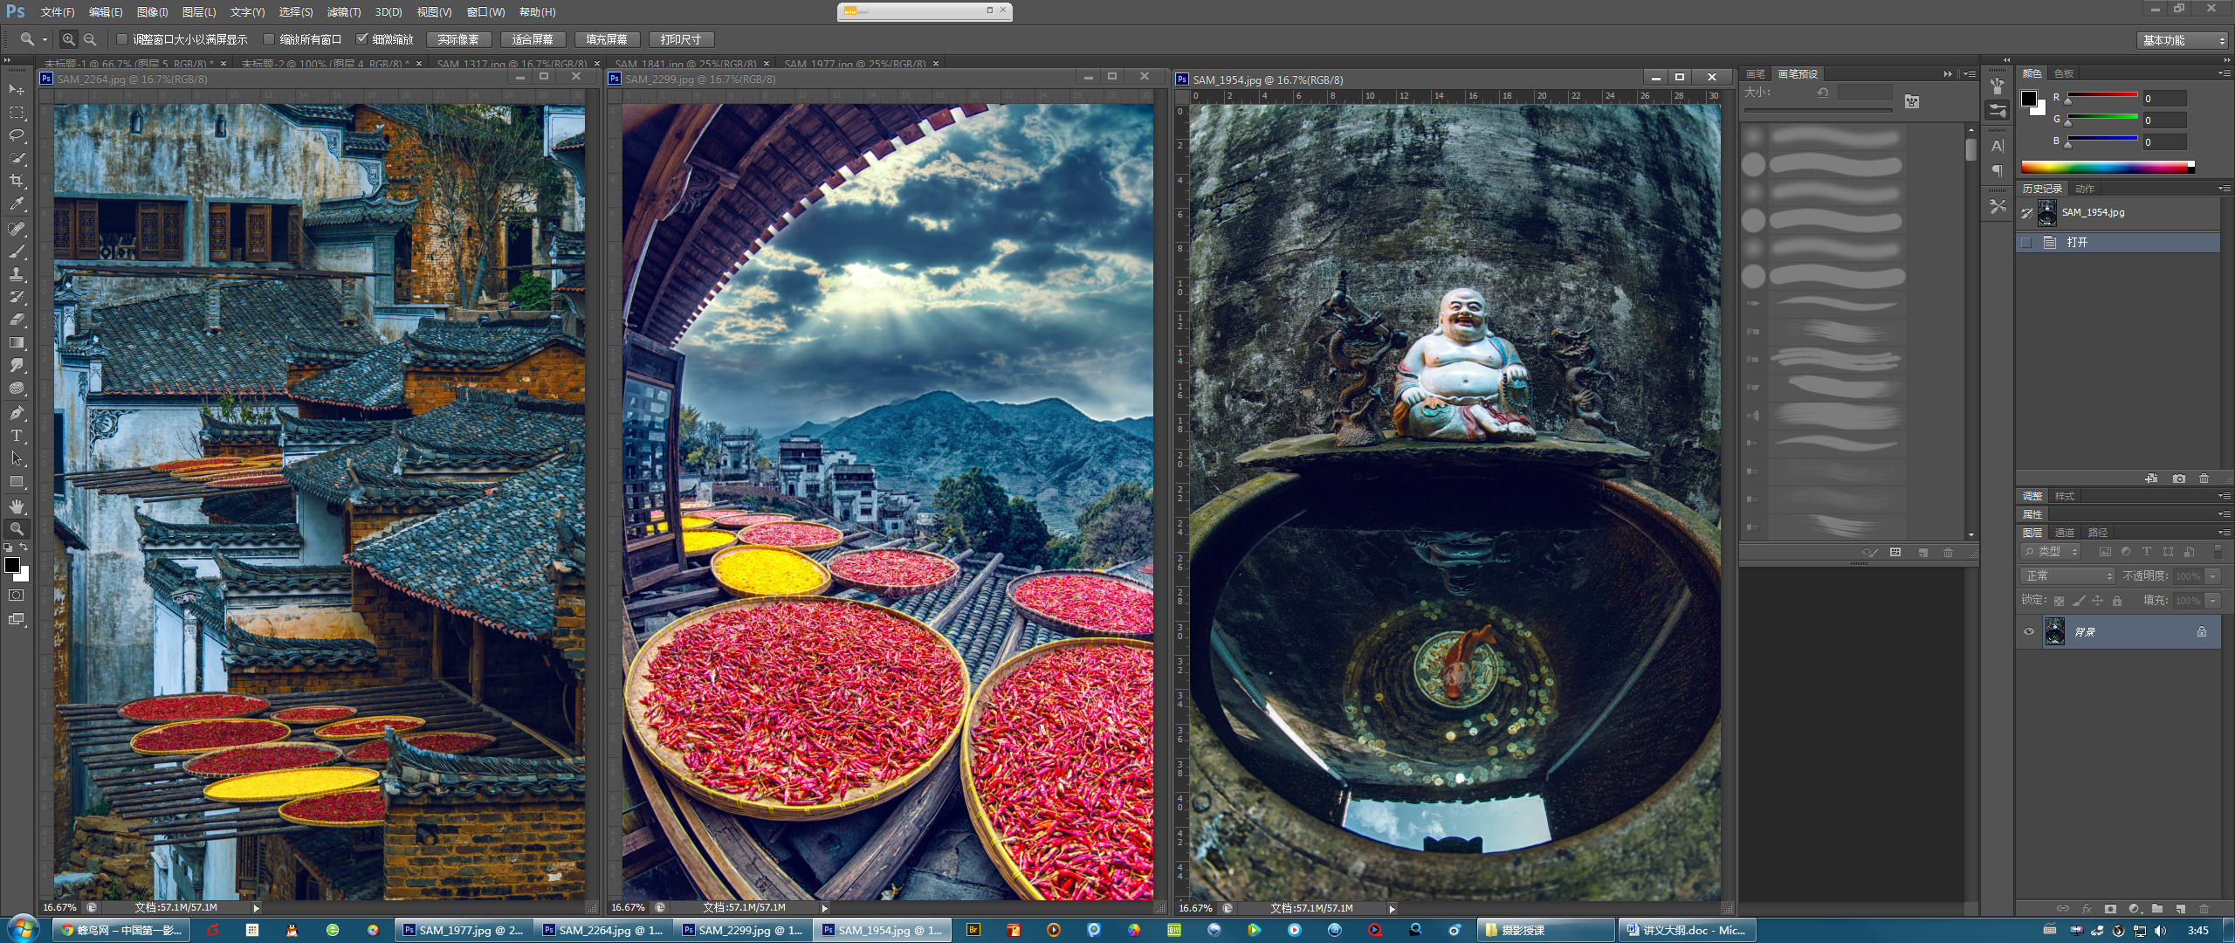Viewport: 2235px width, 943px height.
Task: Select the Path Selection tool
Action: coord(17,458)
